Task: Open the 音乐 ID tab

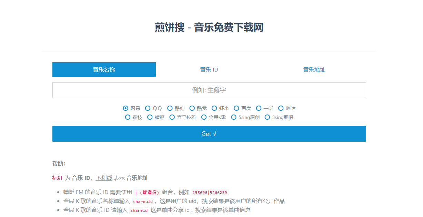Action: point(209,69)
